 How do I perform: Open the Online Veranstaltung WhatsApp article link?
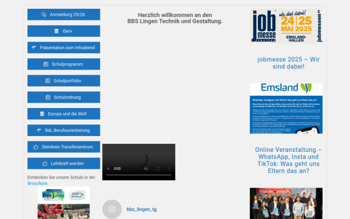pos(288,160)
